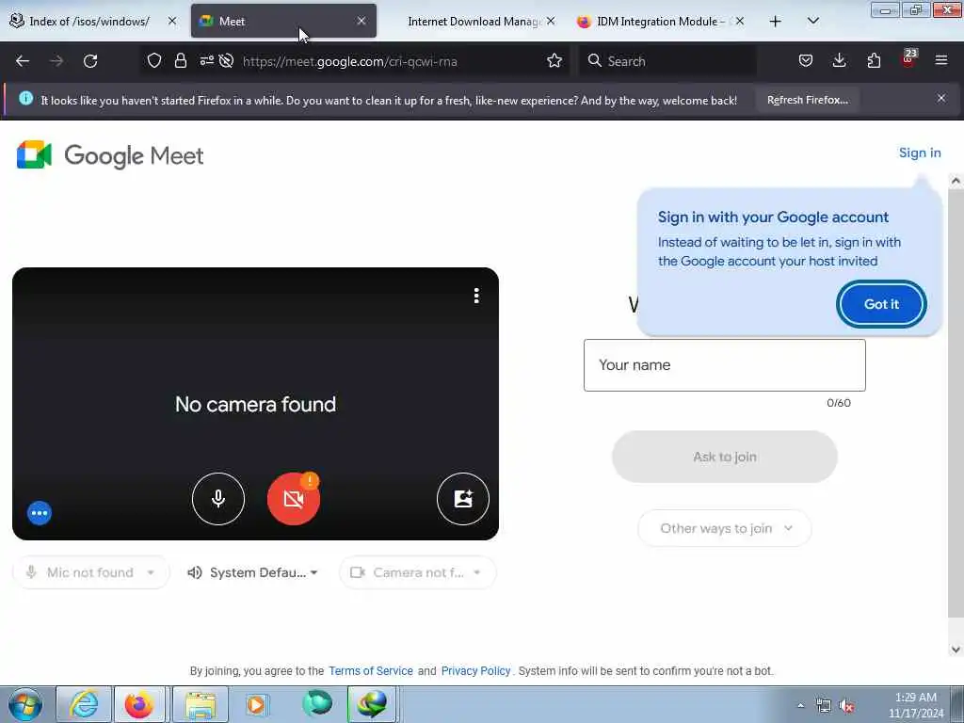964x723 pixels.
Task: Toggle the microphone button in the preview
Action: (x=217, y=499)
